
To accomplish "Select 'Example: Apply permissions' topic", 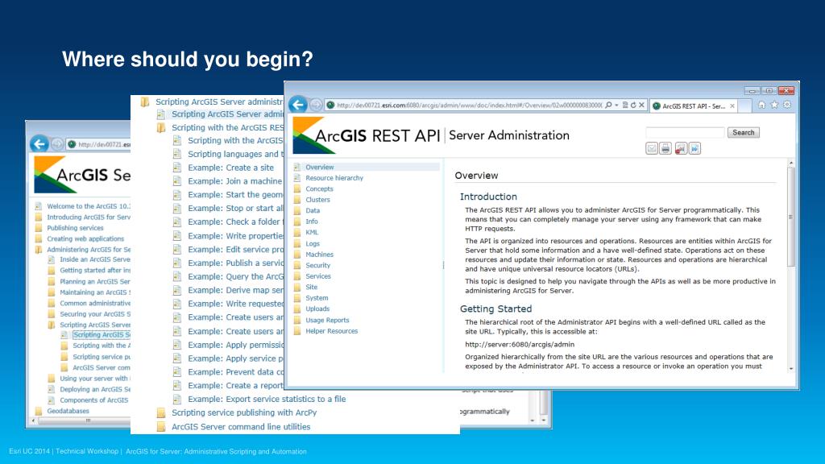I will point(236,345).
